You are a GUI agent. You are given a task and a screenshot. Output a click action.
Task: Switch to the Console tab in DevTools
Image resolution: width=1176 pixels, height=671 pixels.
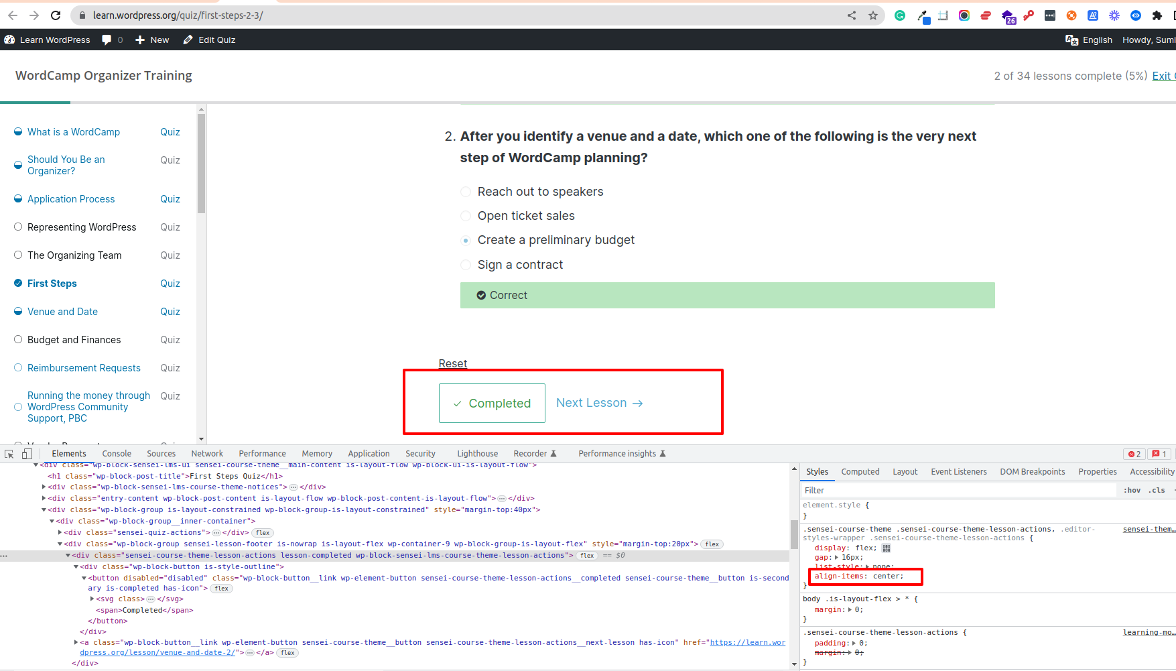tap(116, 454)
